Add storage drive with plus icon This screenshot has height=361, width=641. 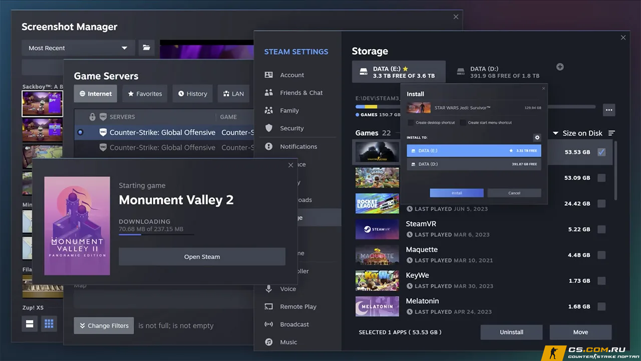click(560, 67)
